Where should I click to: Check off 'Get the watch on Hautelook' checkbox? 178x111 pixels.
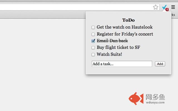click(93, 27)
